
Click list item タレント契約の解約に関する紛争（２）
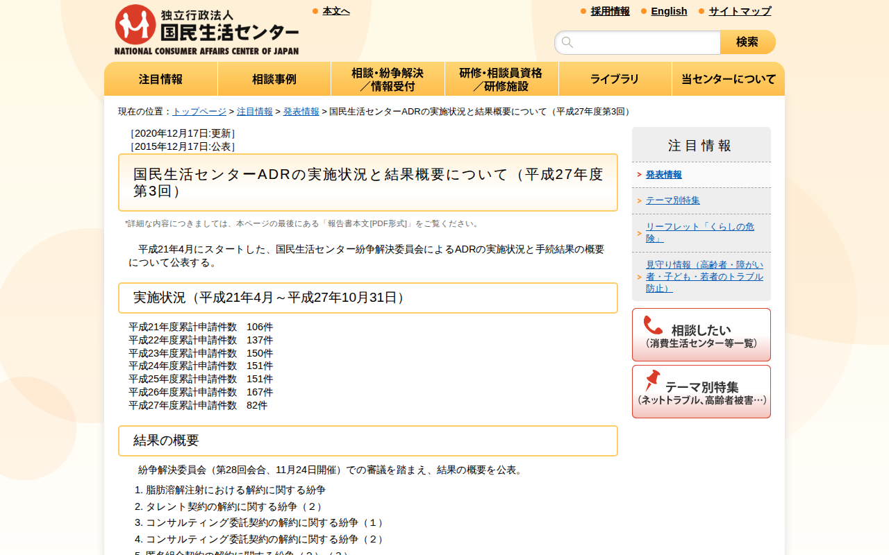click(235, 506)
